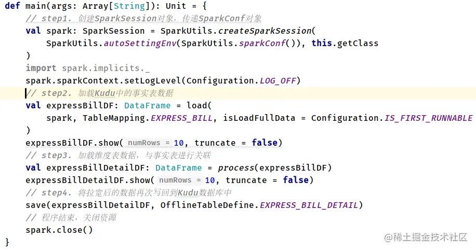The width and height of the screenshot is (476, 251).
Task: Click 'createSparkSession' method call
Action: pos(265,31)
